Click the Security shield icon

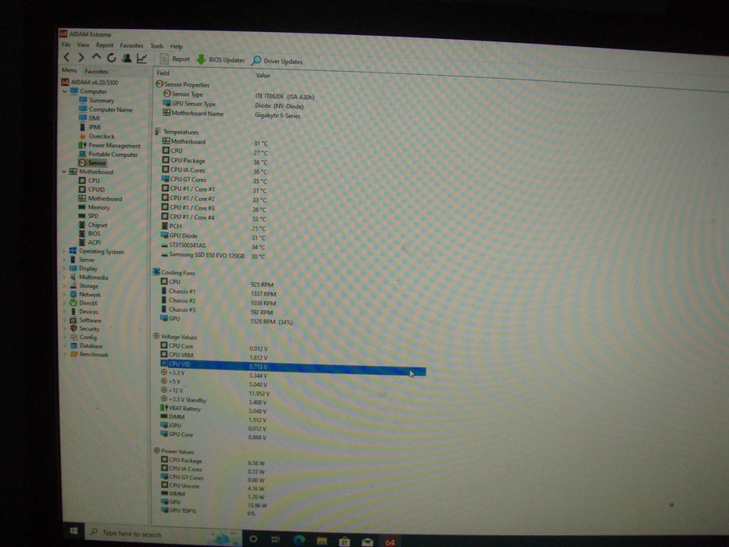[x=73, y=328]
